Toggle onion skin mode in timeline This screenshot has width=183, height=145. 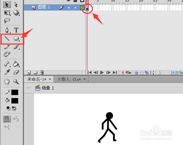click(x=136, y=73)
